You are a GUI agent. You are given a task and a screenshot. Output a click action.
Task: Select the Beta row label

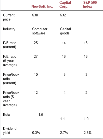(7, 115)
